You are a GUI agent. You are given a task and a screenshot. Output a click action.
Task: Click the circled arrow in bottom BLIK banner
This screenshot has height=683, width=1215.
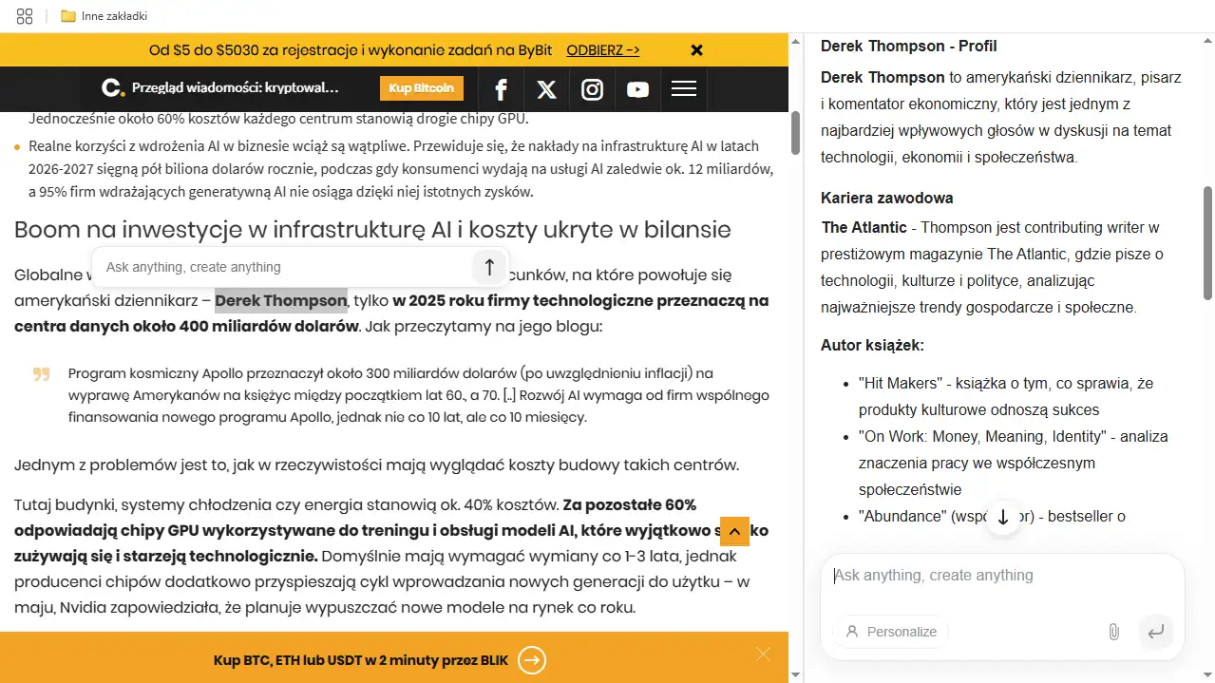pyautogui.click(x=533, y=660)
